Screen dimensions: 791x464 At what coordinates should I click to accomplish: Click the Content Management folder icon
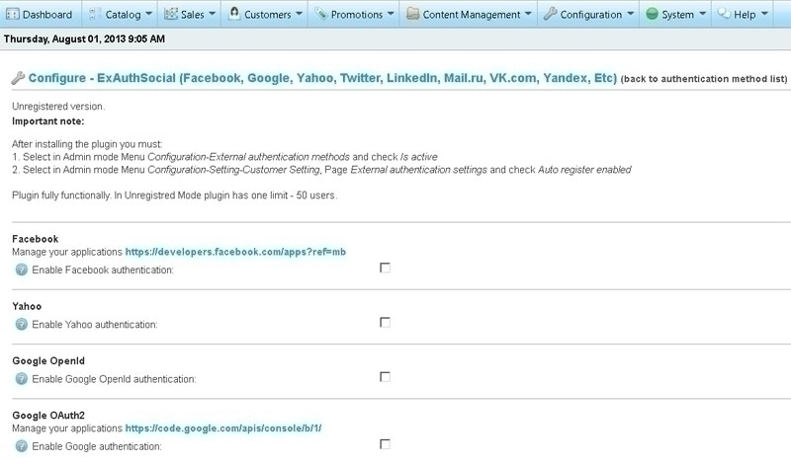[412, 14]
